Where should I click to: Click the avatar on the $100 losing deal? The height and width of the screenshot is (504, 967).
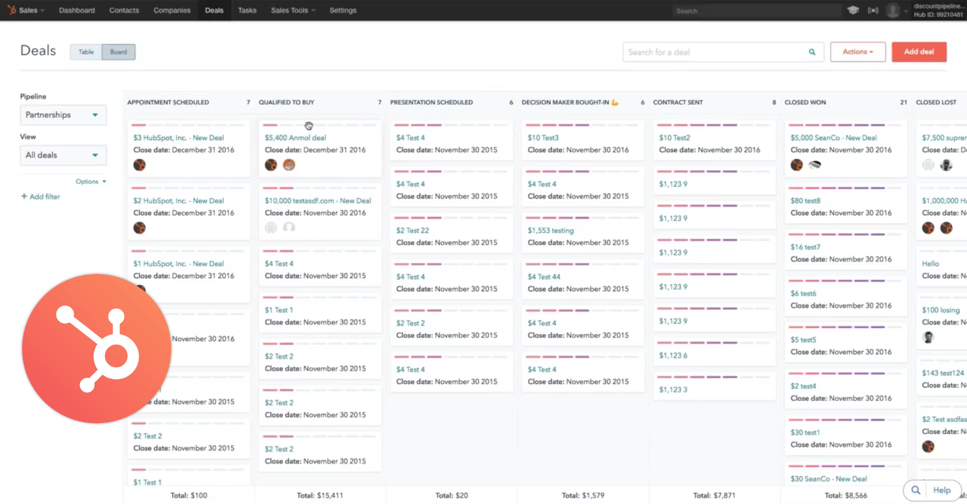point(928,337)
